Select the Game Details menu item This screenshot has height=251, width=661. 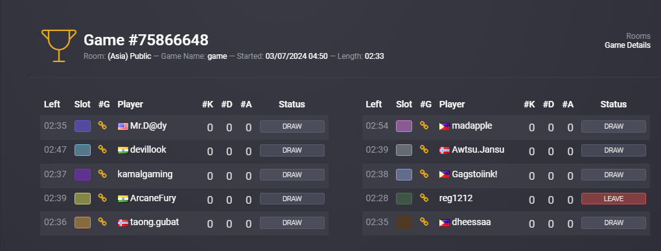(627, 45)
